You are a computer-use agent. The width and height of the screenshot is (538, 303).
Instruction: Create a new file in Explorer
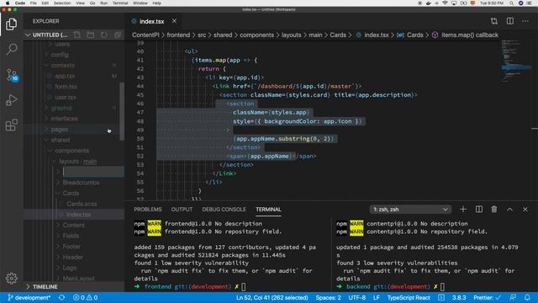[x=77, y=35]
